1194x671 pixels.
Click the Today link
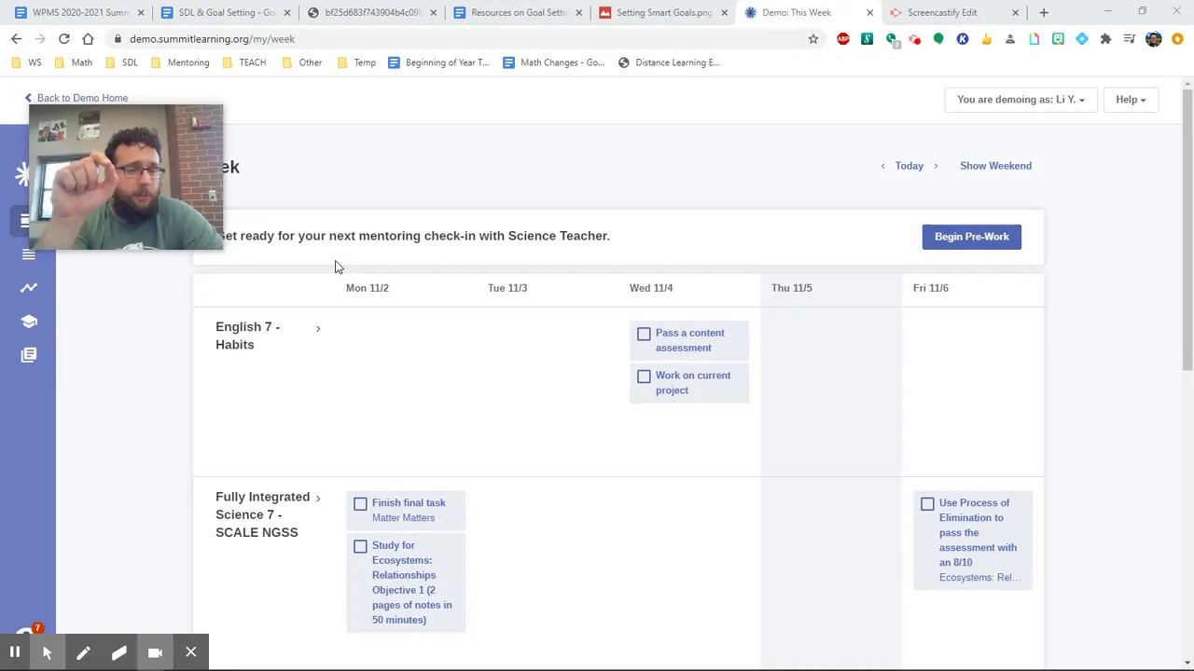coord(909,166)
